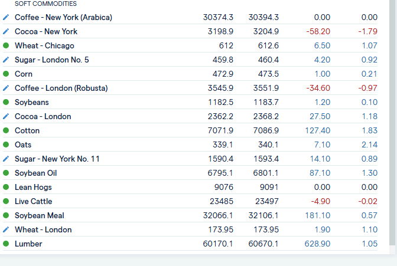Click Coffee Arabica sell price 30374.3
397x266 pixels.
218,17
